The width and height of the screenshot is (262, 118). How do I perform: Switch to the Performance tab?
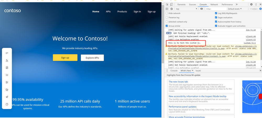tap(227, 4)
